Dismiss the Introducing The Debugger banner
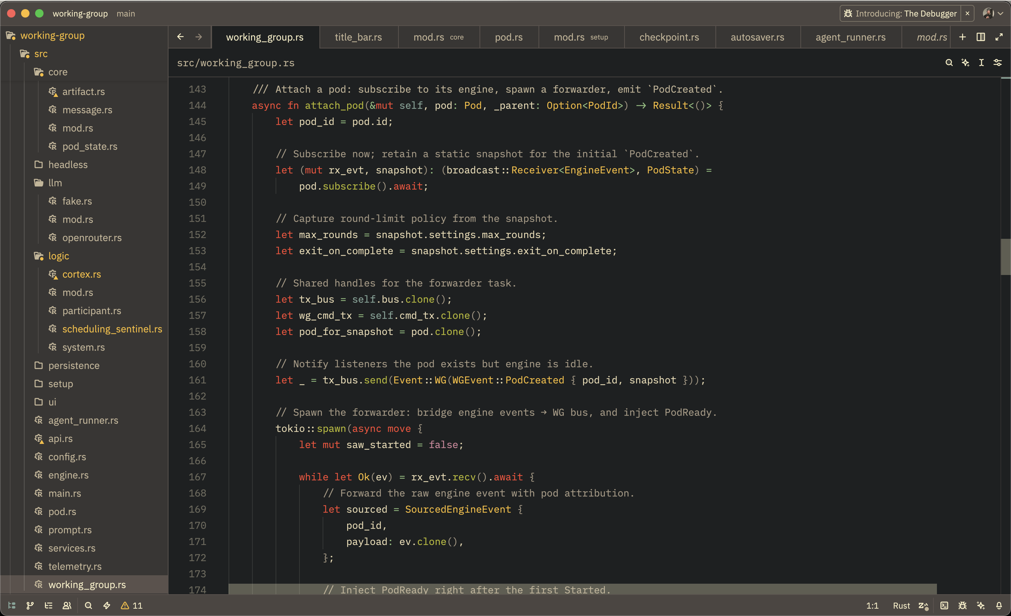The height and width of the screenshot is (616, 1011). [x=967, y=13]
